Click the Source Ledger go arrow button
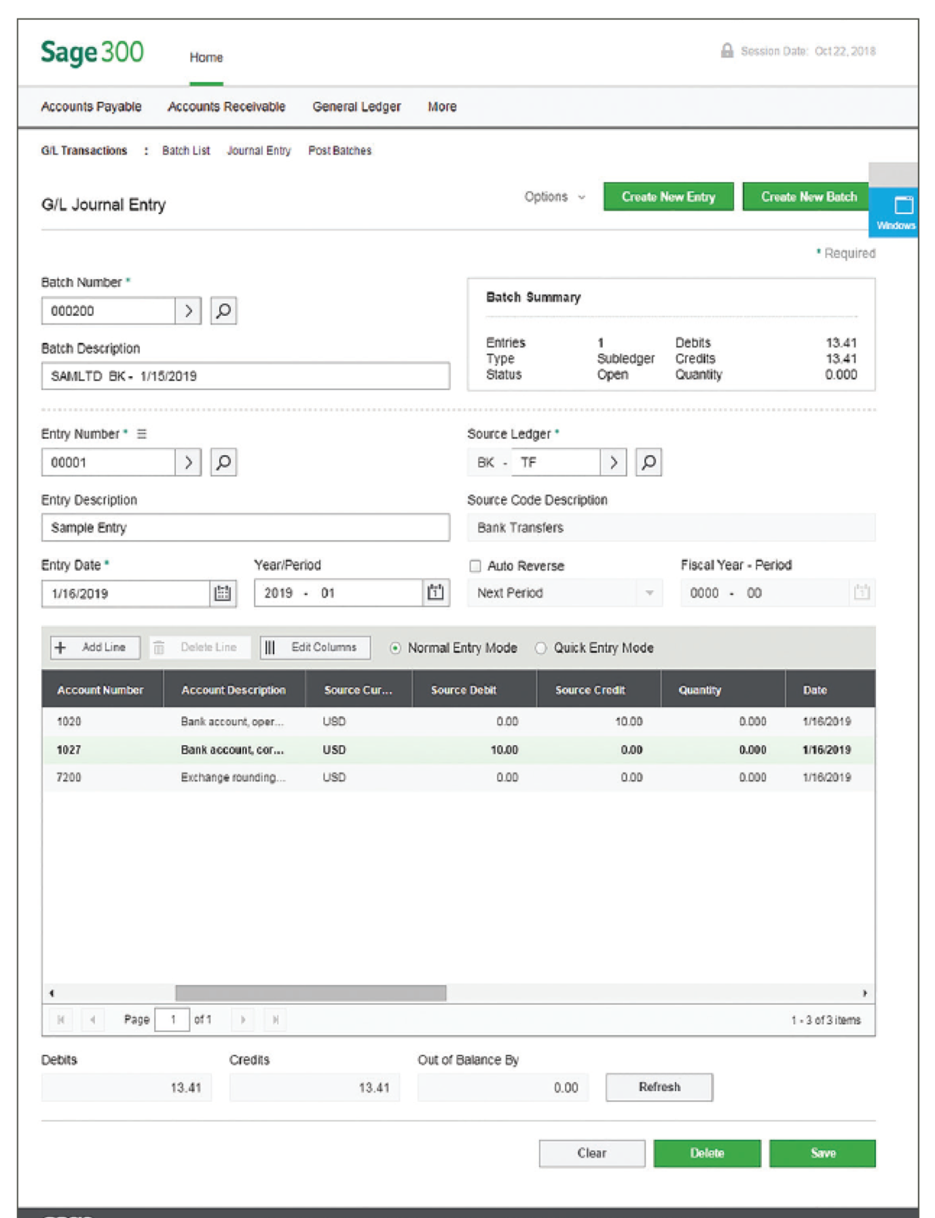This screenshot has width=935, height=1218. 613,463
